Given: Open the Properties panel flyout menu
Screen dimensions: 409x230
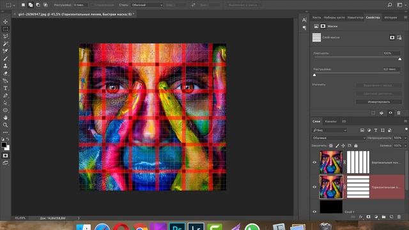Looking at the screenshot, I should click(x=405, y=17).
